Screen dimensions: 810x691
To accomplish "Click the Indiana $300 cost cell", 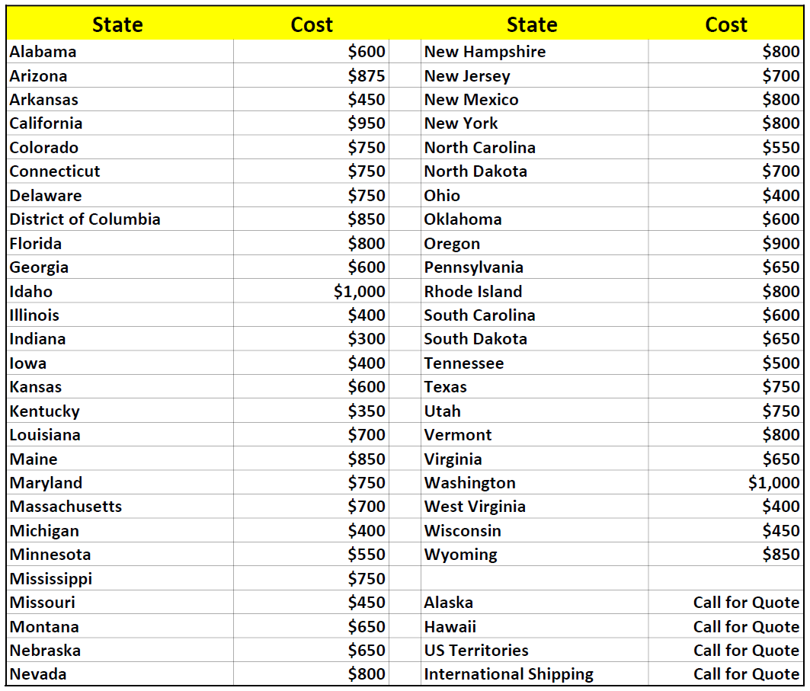I will click(311, 339).
